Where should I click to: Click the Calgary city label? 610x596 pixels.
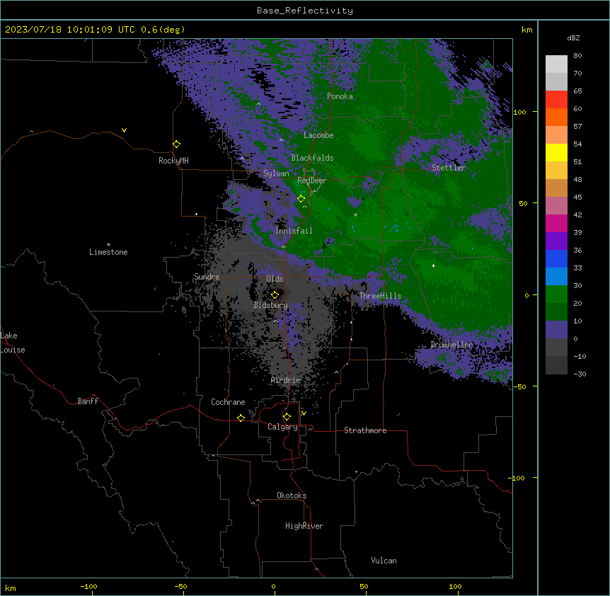[x=283, y=427]
